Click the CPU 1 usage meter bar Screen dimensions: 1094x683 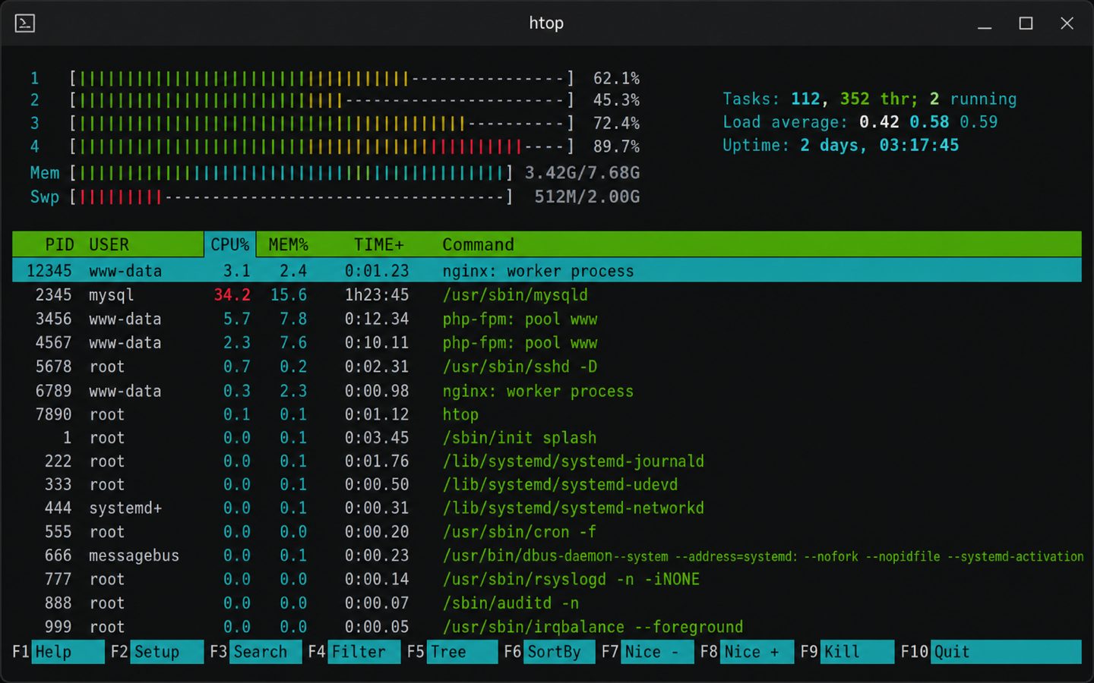pyautogui.click(x=321, y=78)
